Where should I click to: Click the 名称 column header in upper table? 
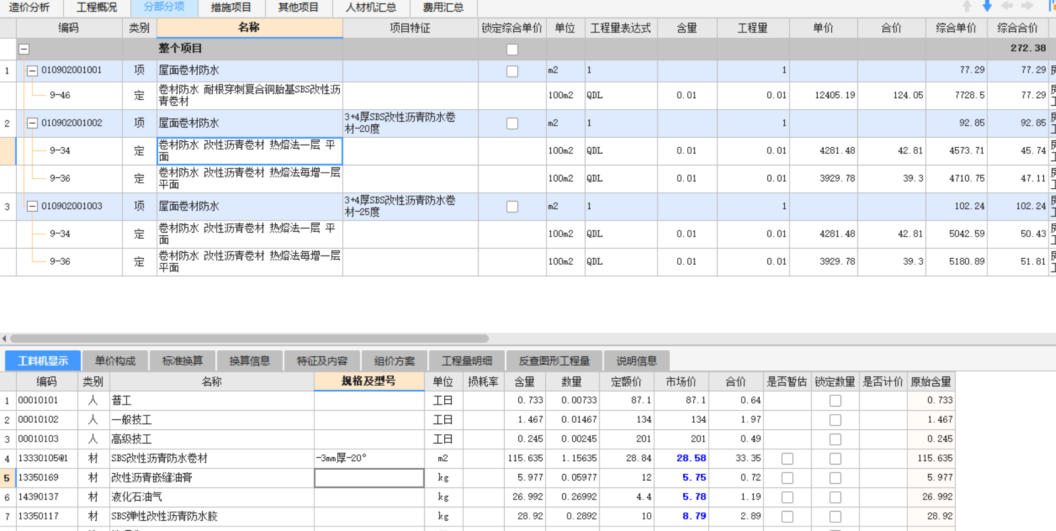(x=250, y=28)
